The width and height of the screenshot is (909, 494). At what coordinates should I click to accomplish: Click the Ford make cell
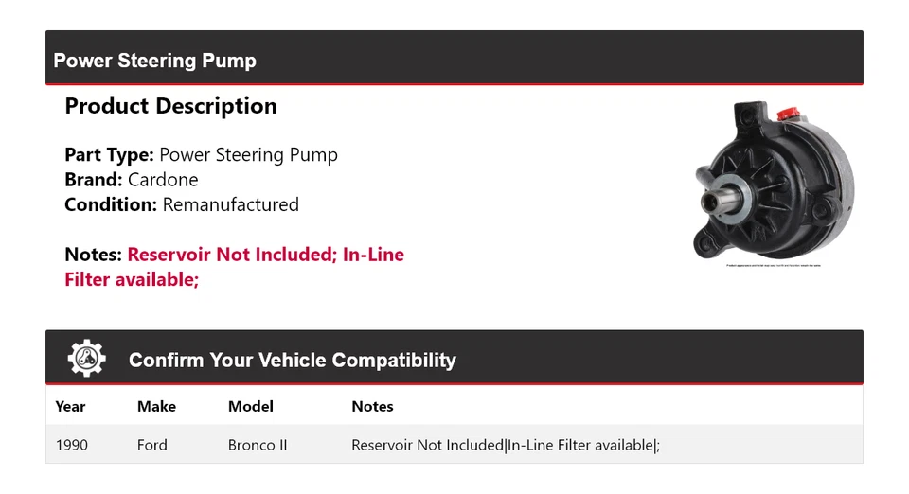pos(151,445)
